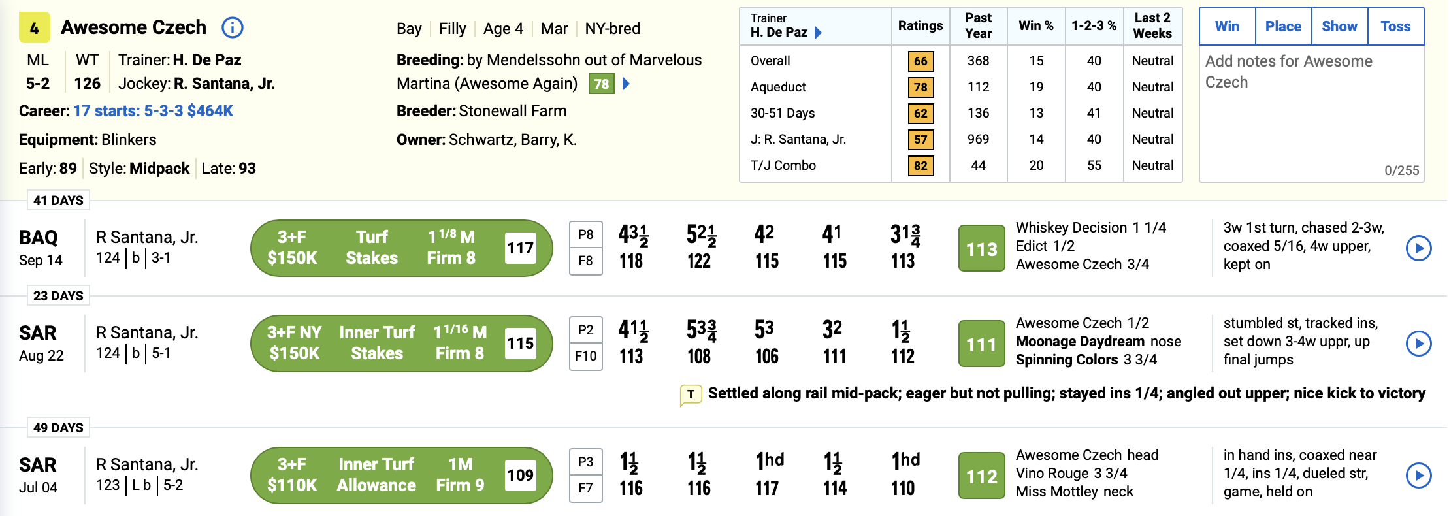Click the info icon beside Awesome Czech

click(x=233, y=27)
